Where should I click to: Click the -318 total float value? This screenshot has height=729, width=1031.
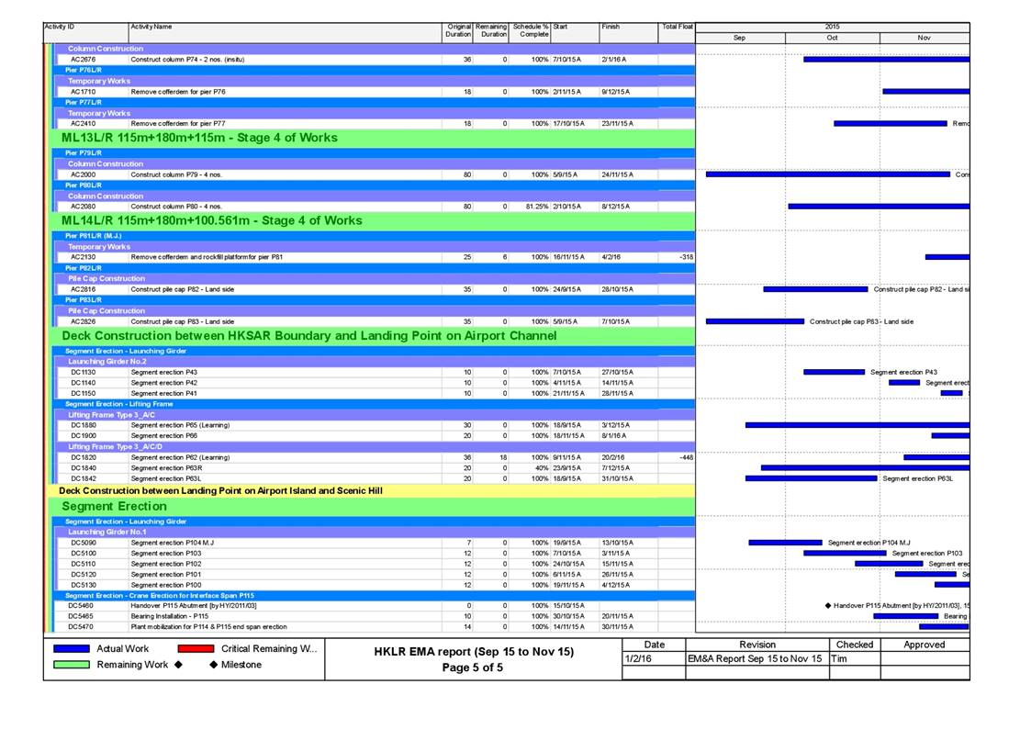click(686, 257)
